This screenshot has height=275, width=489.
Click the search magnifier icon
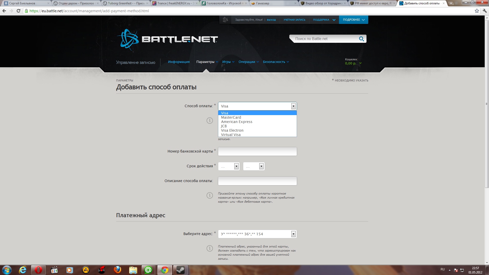coord(361,39)
